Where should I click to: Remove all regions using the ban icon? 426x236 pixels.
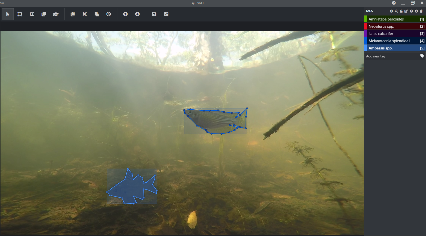click(109, 14)
